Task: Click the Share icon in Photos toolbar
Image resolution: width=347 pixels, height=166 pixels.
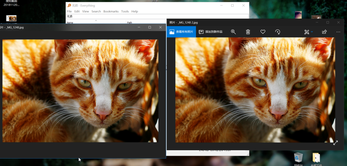Action: coord(324,32)
